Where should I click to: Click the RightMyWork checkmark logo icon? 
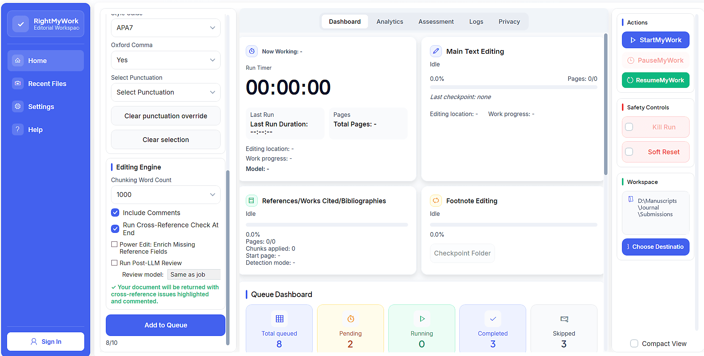click(x=21, y=24)
